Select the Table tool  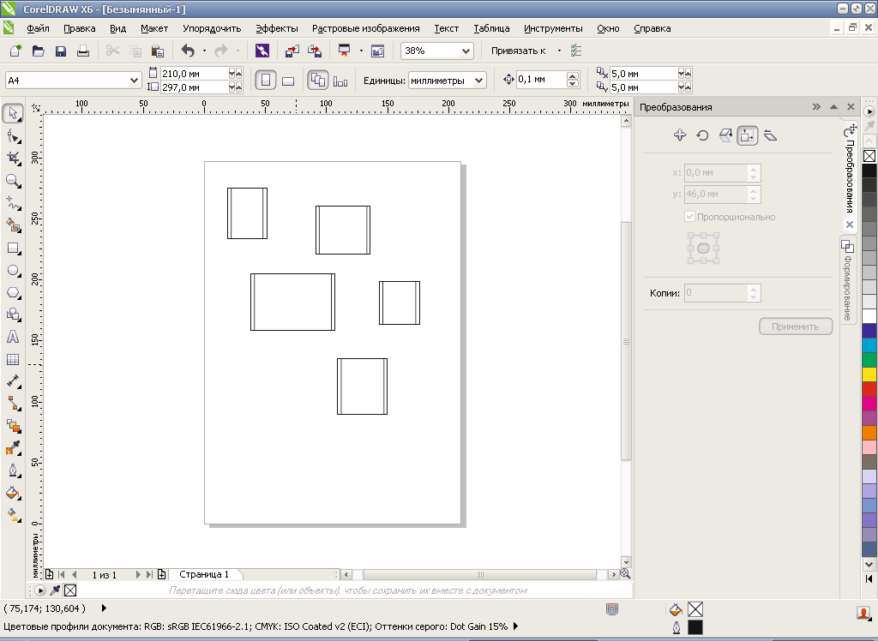pyautogui.click(x=13, y=360)
